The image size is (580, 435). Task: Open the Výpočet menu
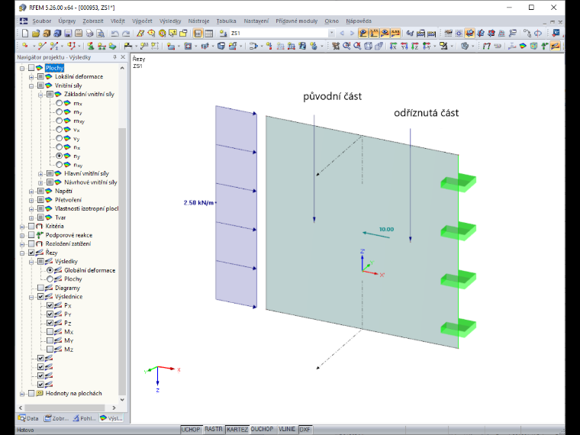click(x=142, y=21)
